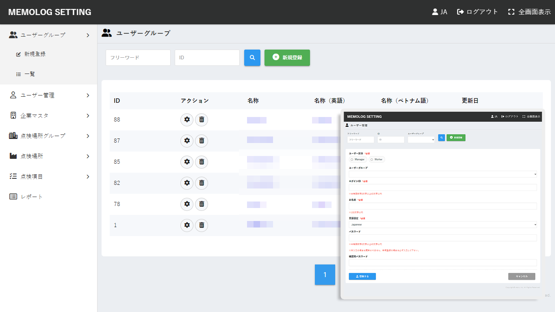Select 一覧 under ユーザーグループ
The width and height of the screenshot is (555, 312).
coord(29,74)
